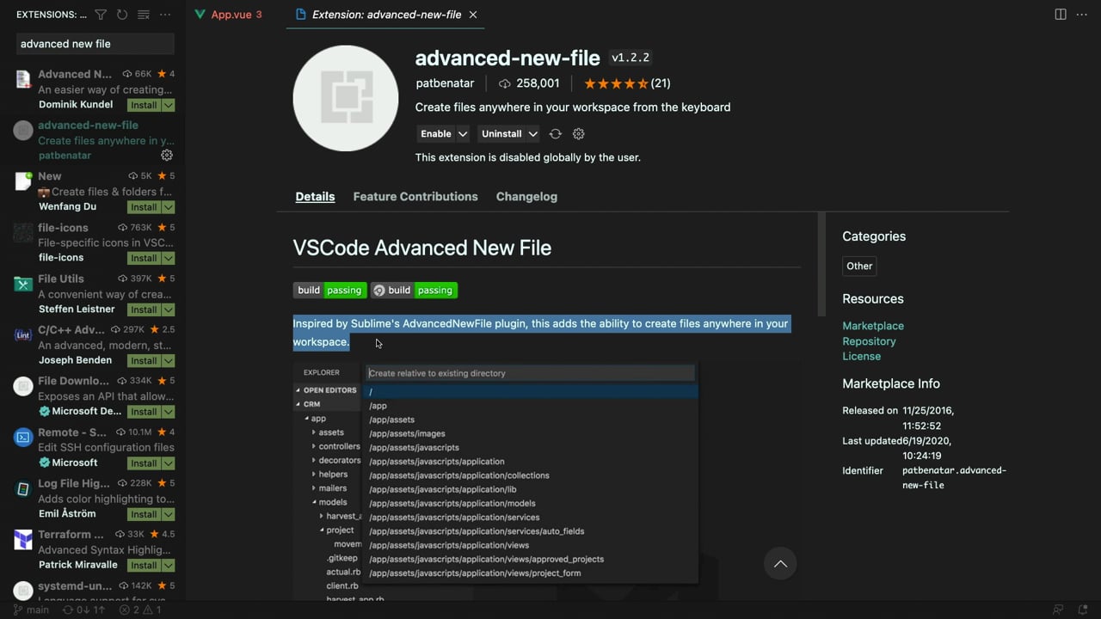
Task: Split the editor to the right
Action: (1061, 15)
